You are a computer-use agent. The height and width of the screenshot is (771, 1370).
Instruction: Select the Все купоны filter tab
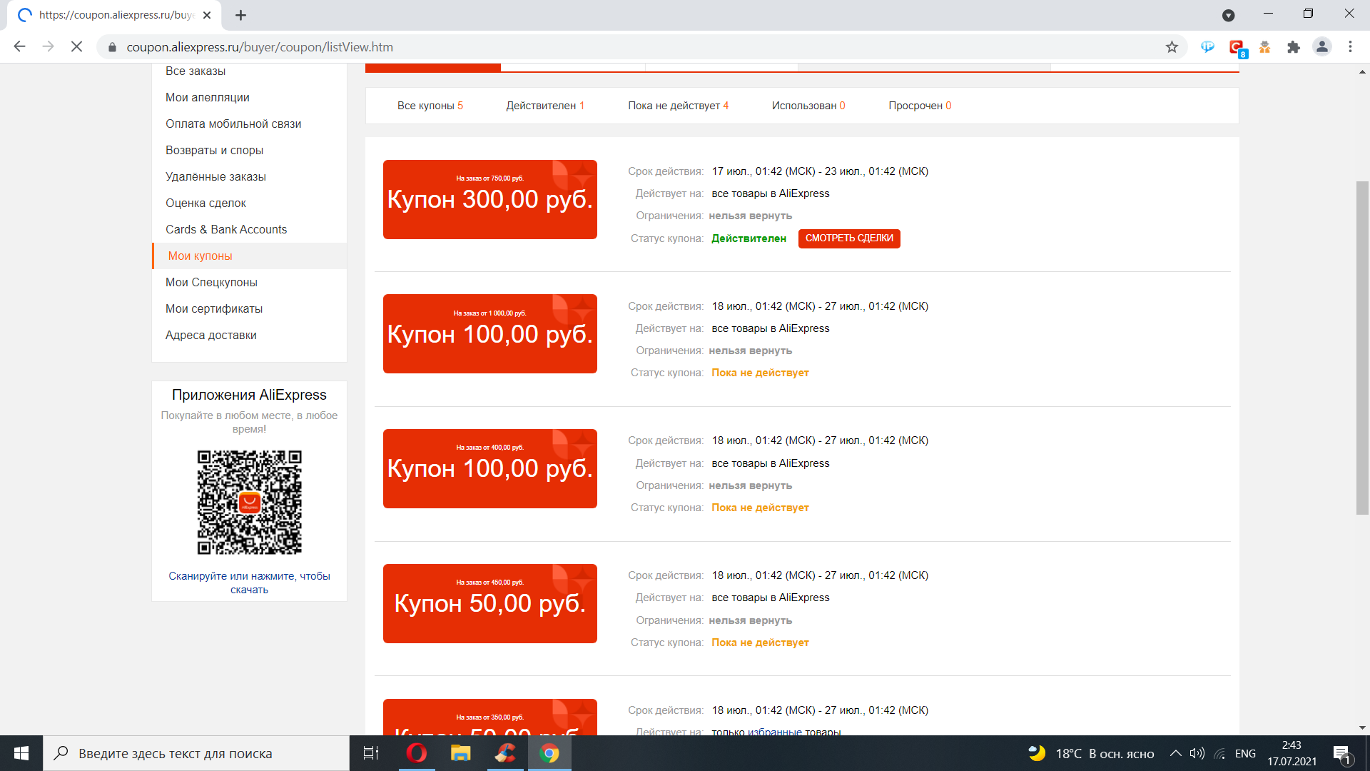[x=430, y=106]
